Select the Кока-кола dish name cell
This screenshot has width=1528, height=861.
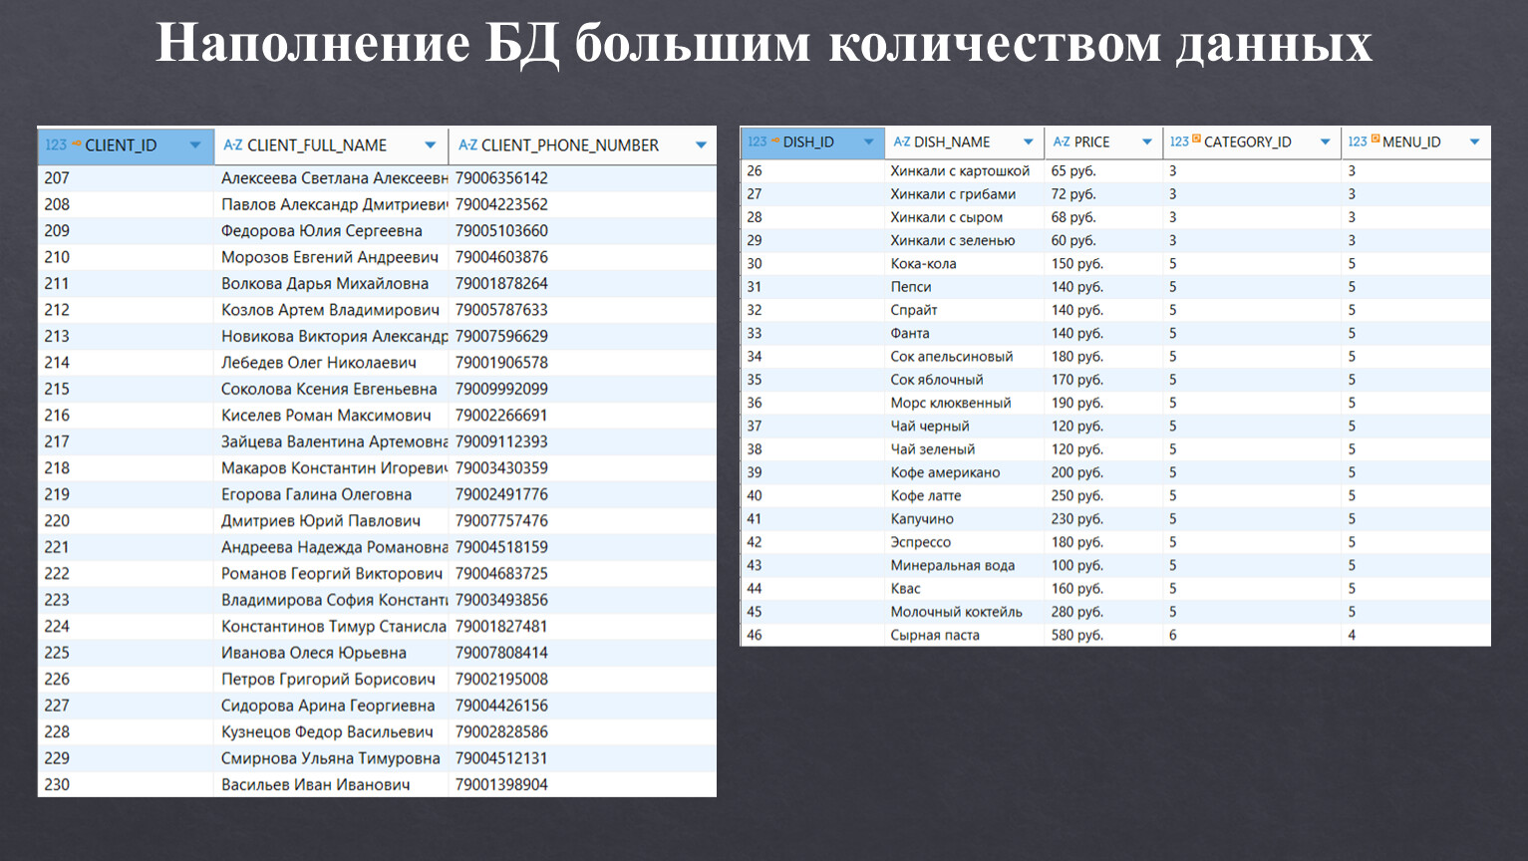923,264
